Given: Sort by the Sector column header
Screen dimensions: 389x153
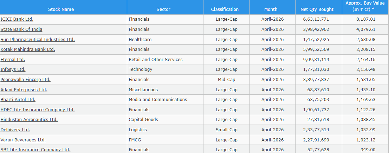Looking at the screenshot, I should pos(163,9).
